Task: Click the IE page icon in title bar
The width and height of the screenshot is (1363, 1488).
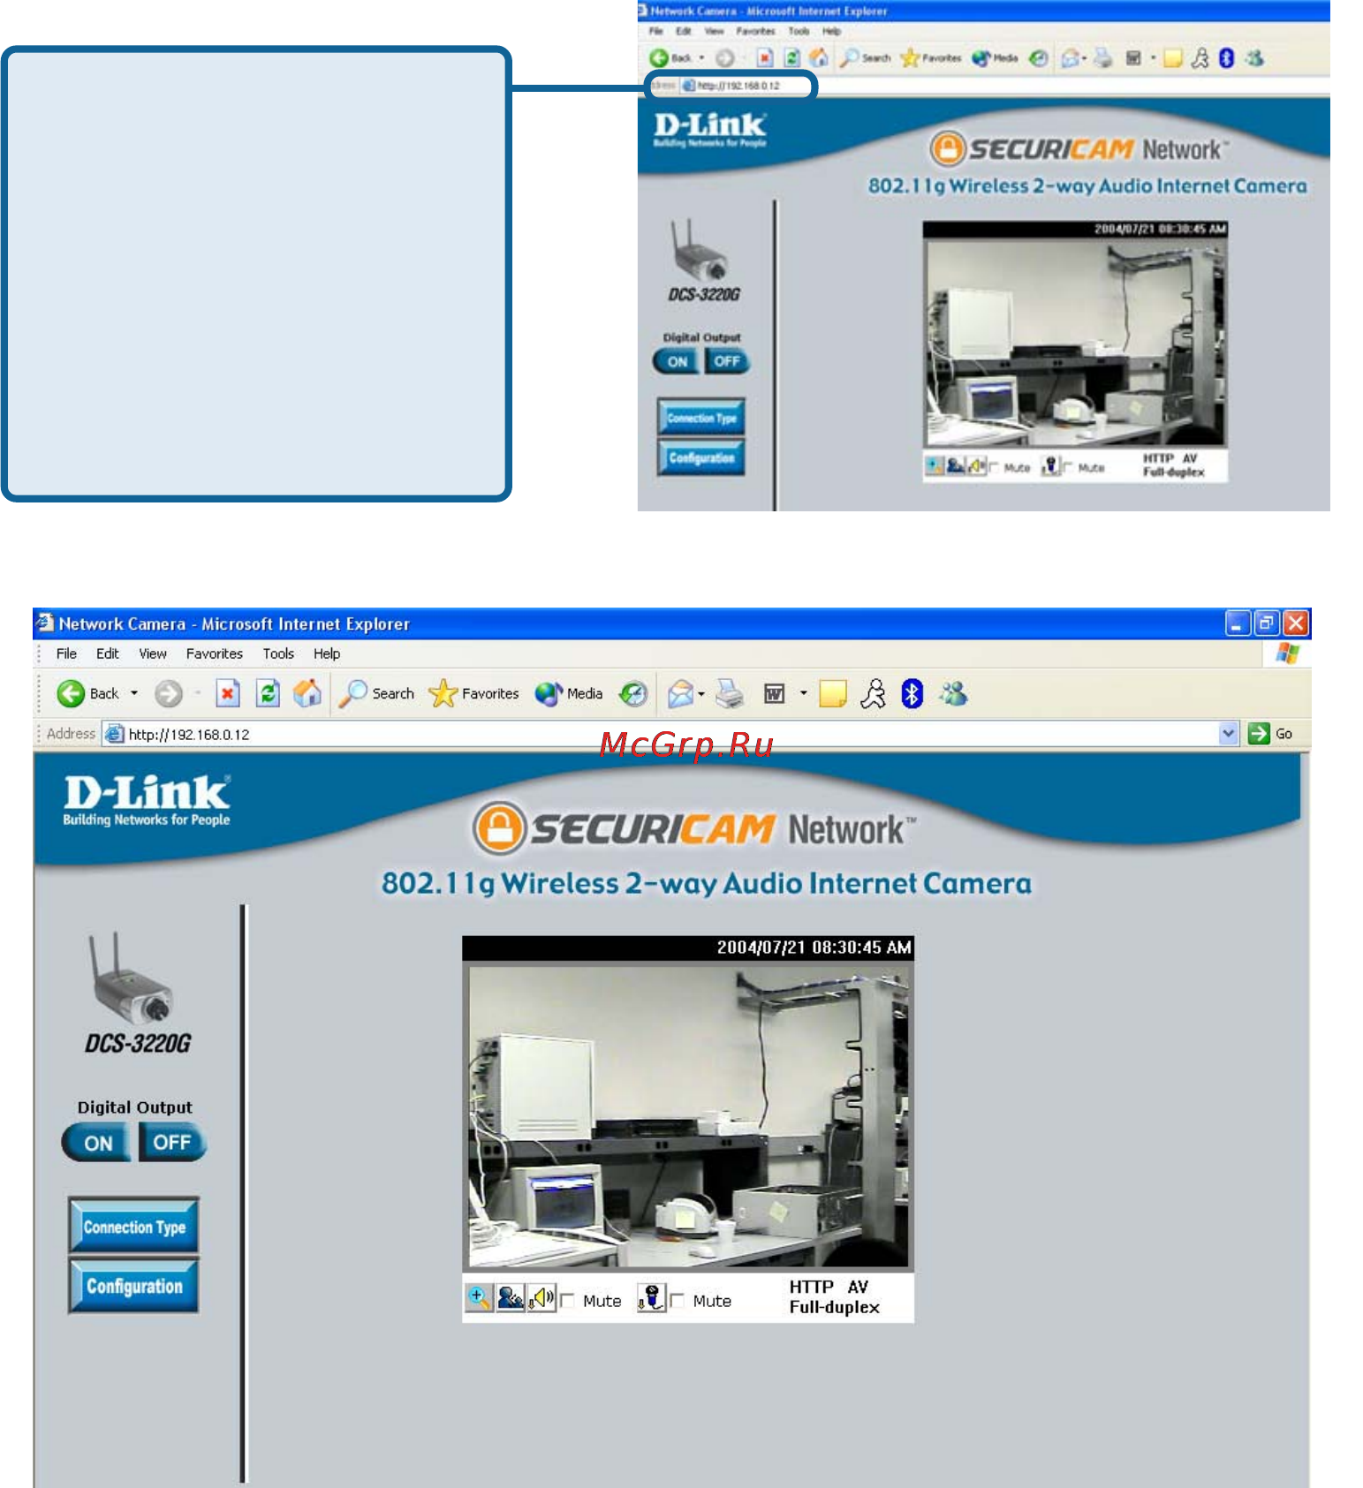Action: click(44, 623)
